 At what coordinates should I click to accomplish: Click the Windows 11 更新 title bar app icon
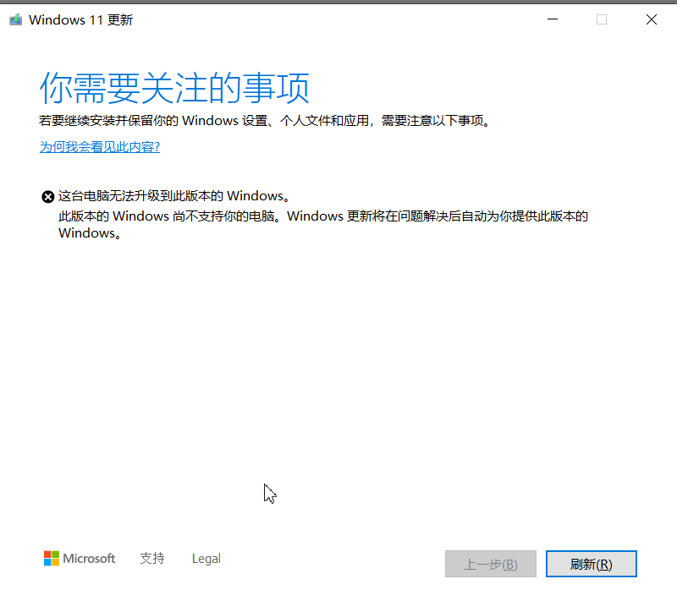[x=15, y=19]
